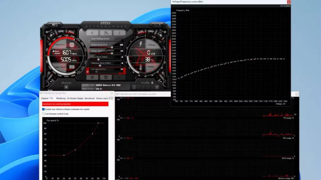Open the On-Screen Display tab
321x180 pixels.
(75, 98)
